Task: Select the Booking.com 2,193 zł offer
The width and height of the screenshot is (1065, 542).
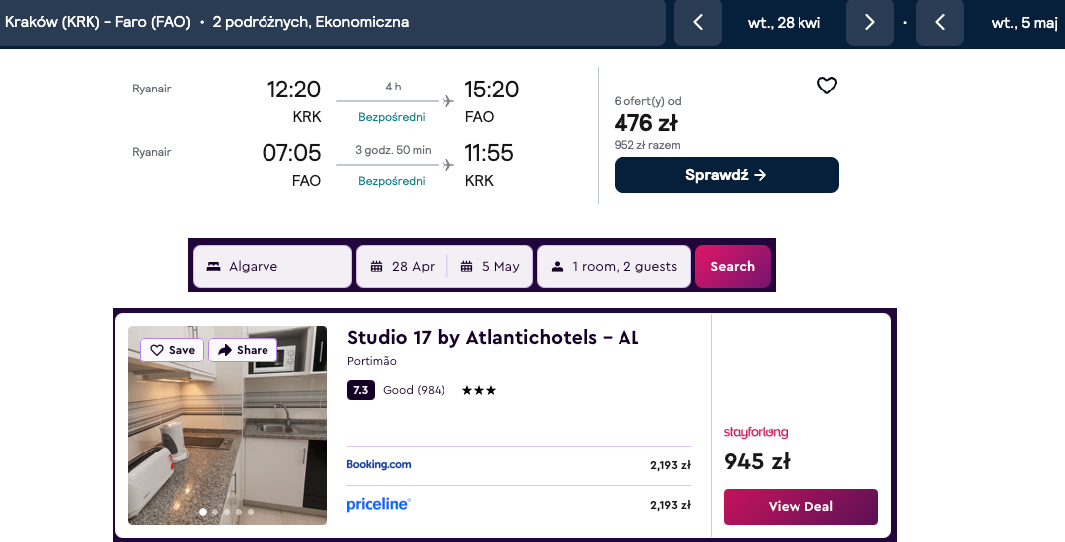Action: click(518, 464)
